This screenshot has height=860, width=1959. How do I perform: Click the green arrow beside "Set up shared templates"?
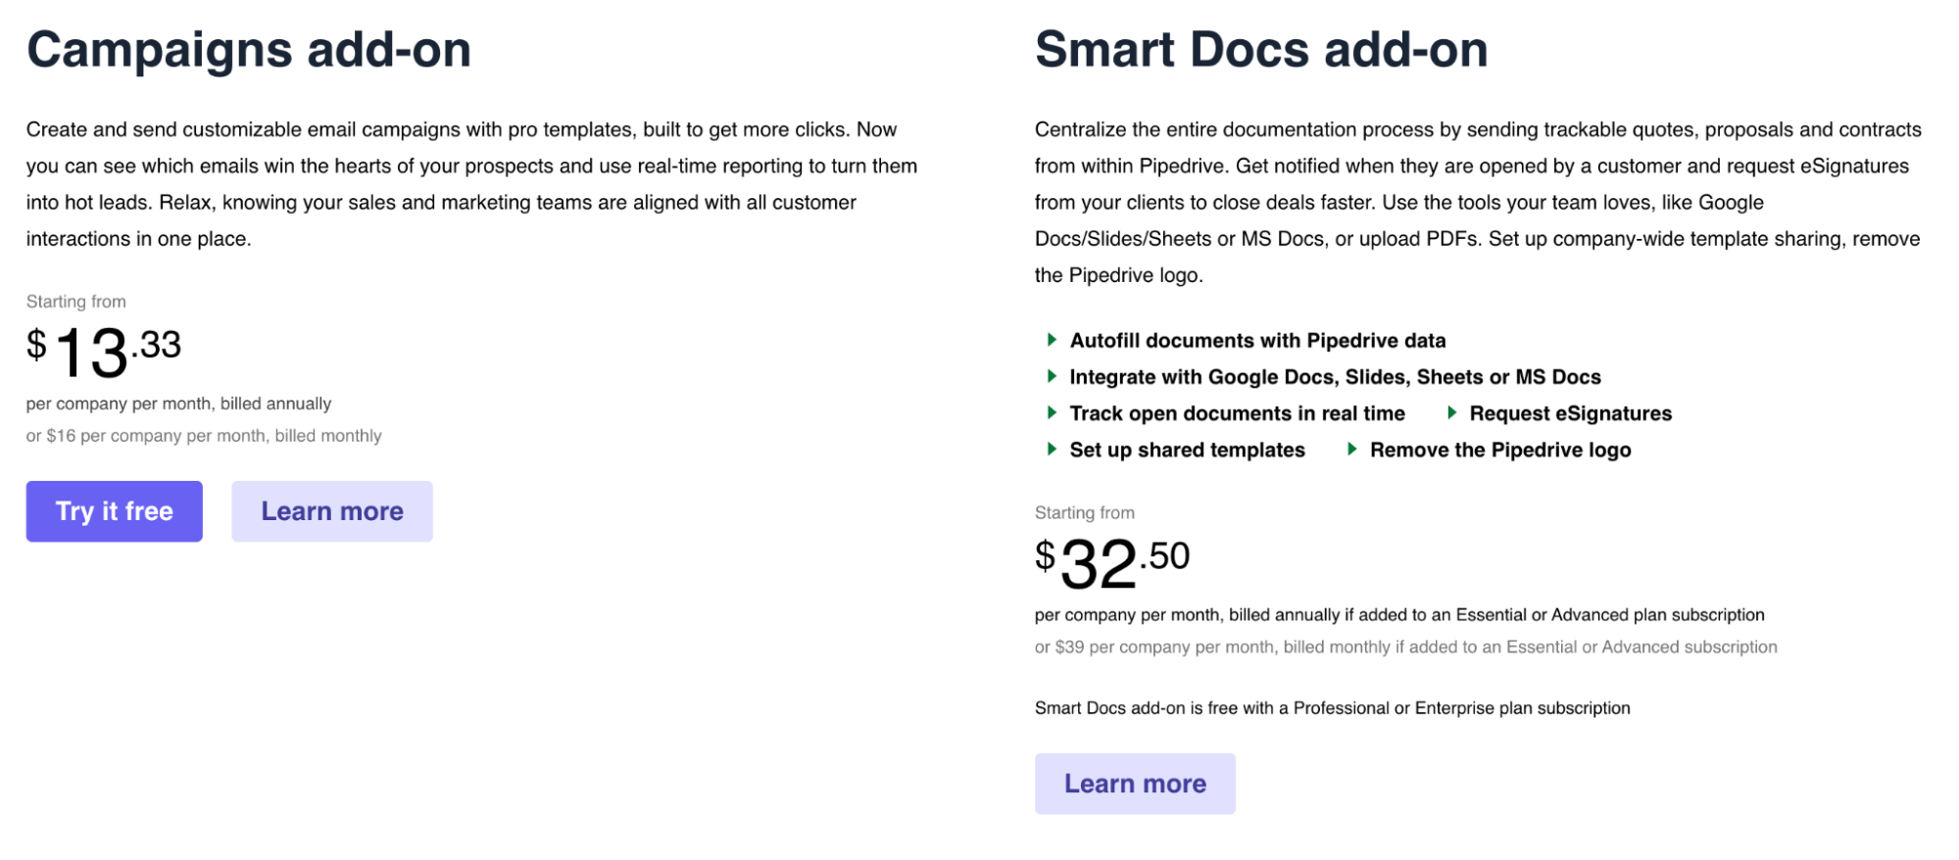click(x=1050, y=450)
